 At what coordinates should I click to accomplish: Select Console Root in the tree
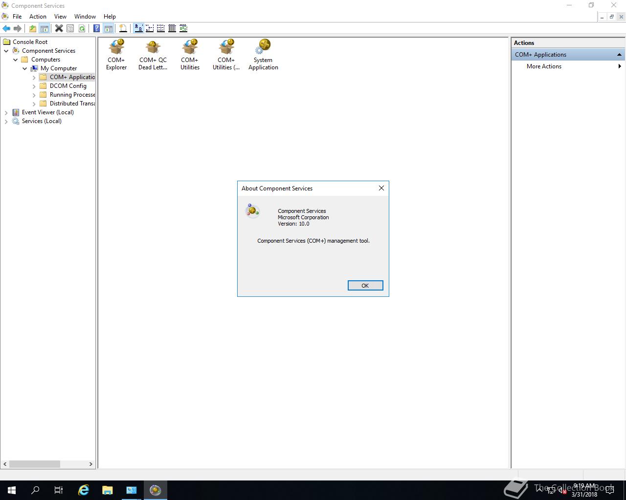click(30, 42)
